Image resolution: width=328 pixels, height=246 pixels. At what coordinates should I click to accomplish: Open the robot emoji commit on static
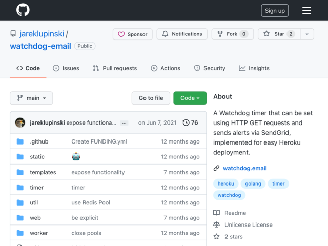76,156
